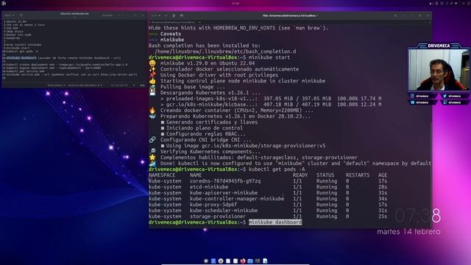
Task: Click the kubectl get pods -A command line
Action: [x=277, y=169]
